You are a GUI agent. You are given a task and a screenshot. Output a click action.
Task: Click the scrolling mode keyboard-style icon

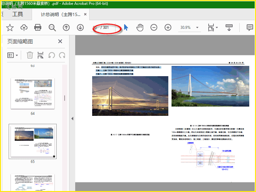(229, 28)
